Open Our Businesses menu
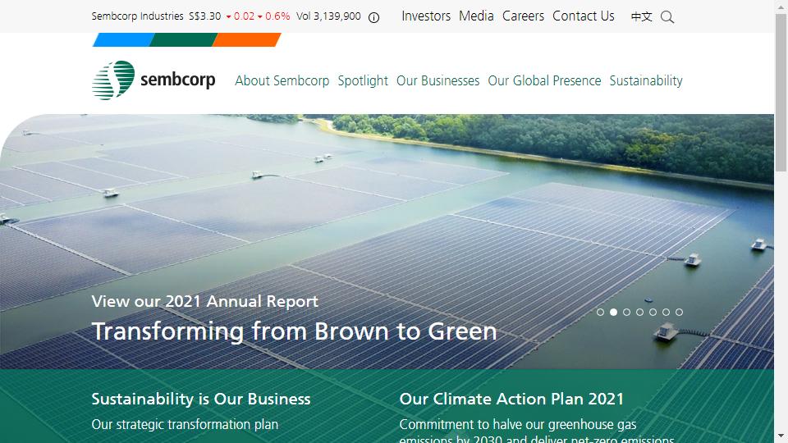Viewport: 788px width, 443px height. [438, 81]
